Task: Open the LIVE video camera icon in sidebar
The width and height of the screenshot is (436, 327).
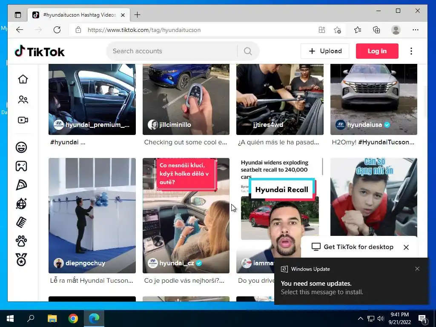Action: (23, 120)
